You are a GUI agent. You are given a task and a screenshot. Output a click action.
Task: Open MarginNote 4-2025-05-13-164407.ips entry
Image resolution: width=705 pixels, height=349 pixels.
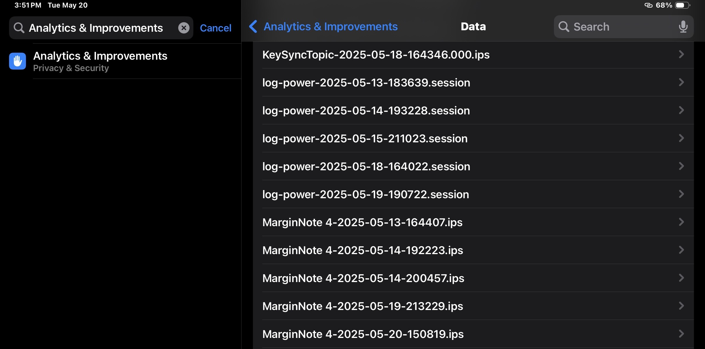click(362, 222)
